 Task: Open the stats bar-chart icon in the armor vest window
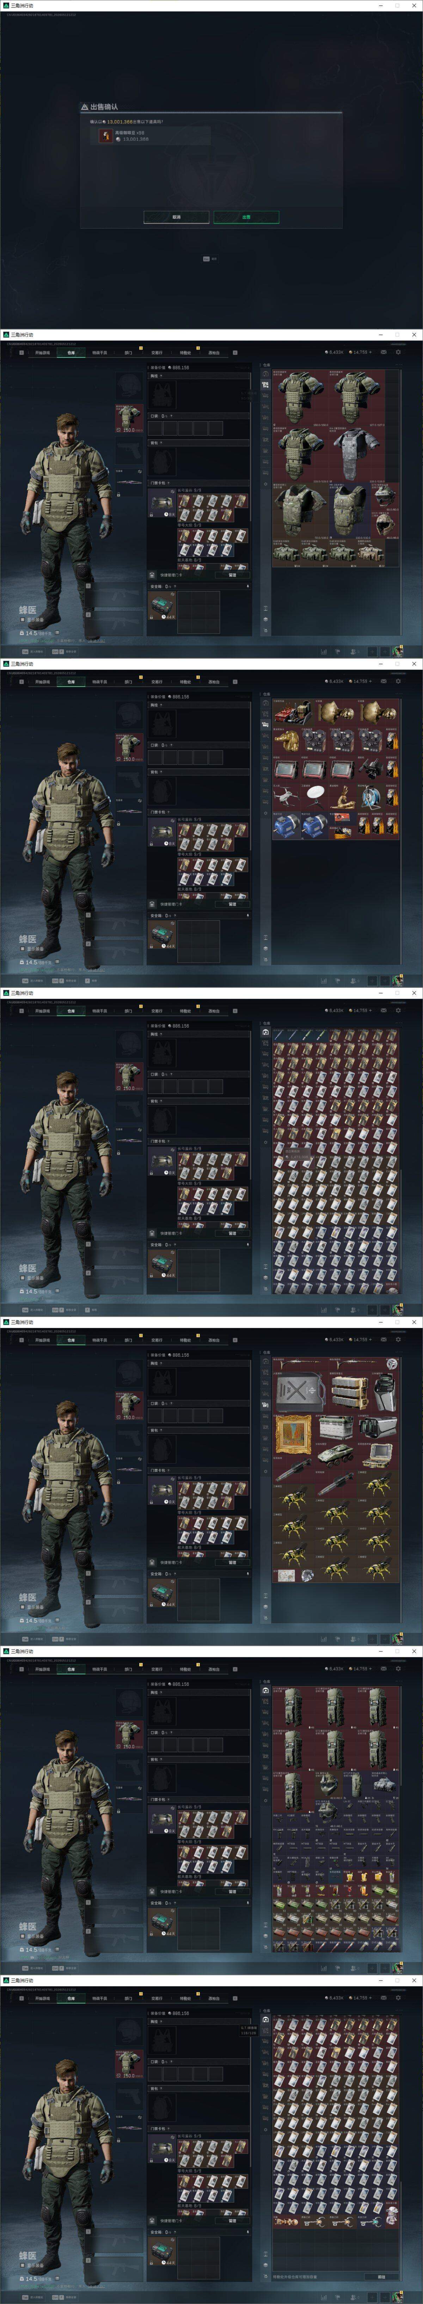324,651
